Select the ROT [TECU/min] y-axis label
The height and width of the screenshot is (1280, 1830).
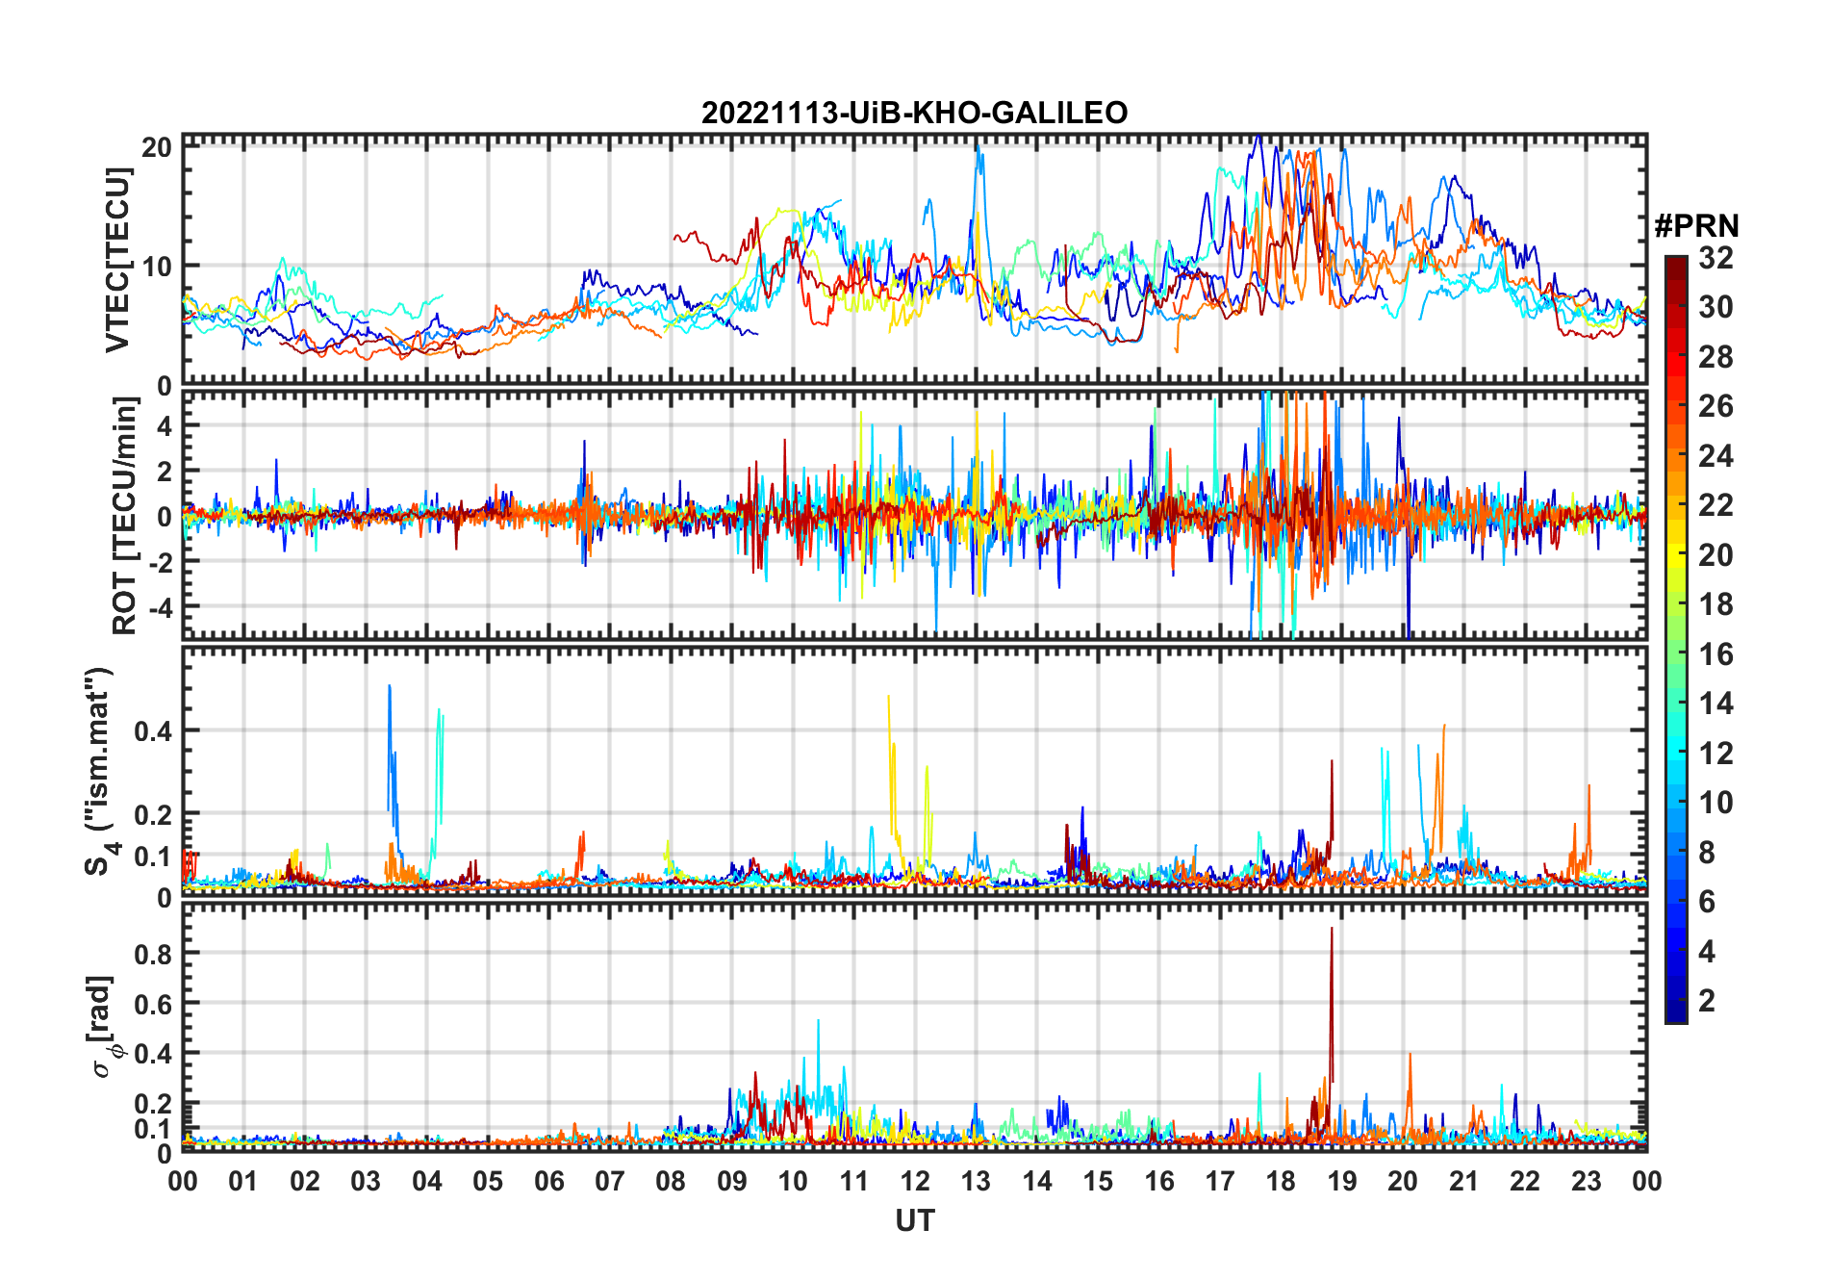tap(125, 516)
